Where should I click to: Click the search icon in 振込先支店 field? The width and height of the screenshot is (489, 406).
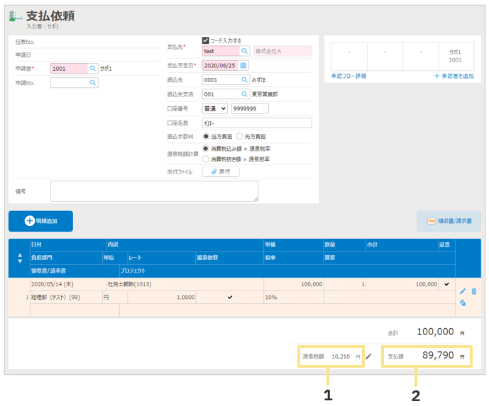pyautogui.click(x=244, y=94)
